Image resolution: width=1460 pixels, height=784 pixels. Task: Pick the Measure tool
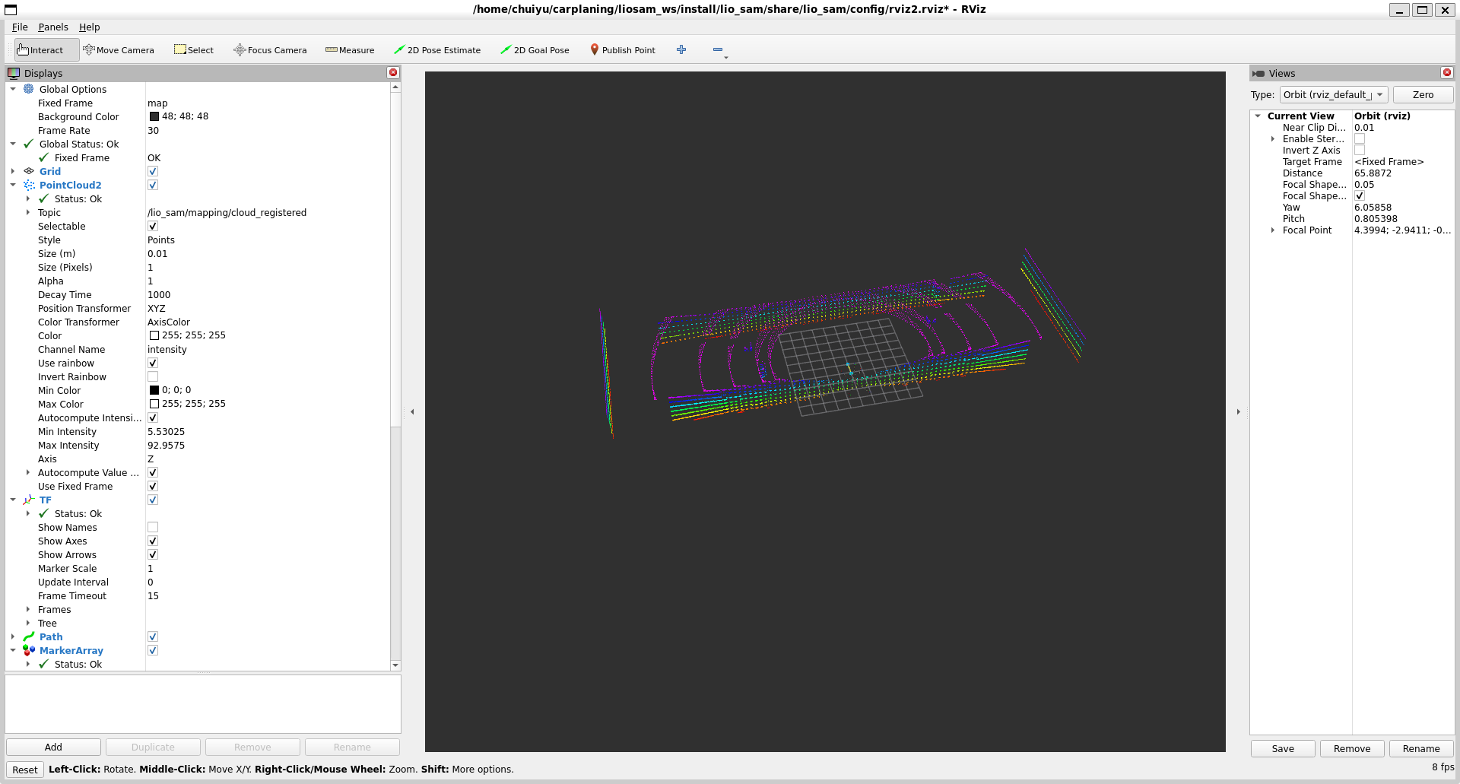tap(350, 50)
